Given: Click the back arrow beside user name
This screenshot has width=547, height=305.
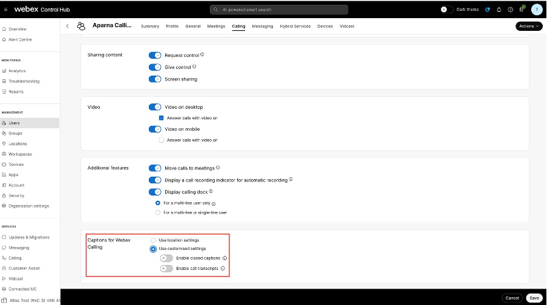Looking at the screenshot, I should [67, 26].
